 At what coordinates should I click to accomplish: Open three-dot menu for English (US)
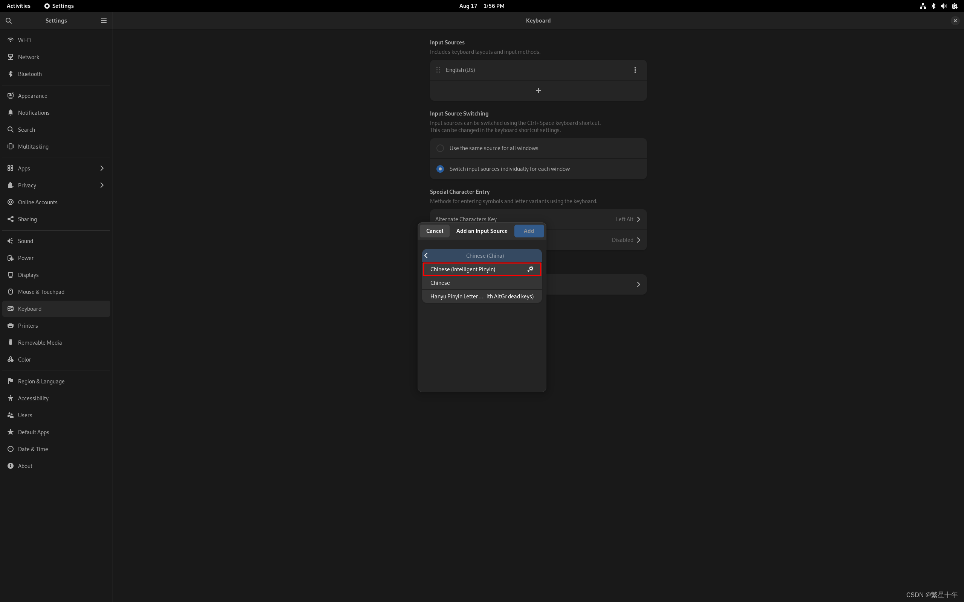635,70
